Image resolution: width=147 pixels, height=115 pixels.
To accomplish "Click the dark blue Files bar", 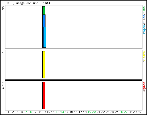I will (x=44, y=21).
